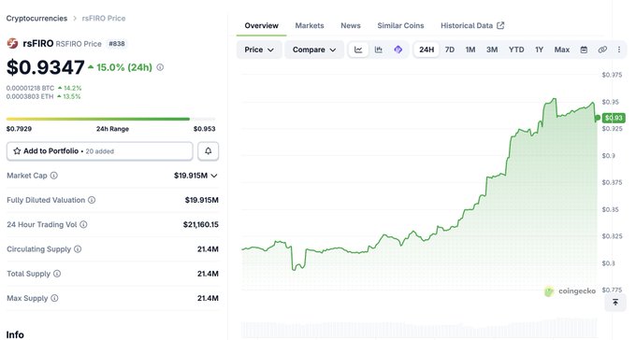Viewport: 636px width, 340px height.
Task: Click the rsFIRO coin logo
Action: tap(12, 43)
